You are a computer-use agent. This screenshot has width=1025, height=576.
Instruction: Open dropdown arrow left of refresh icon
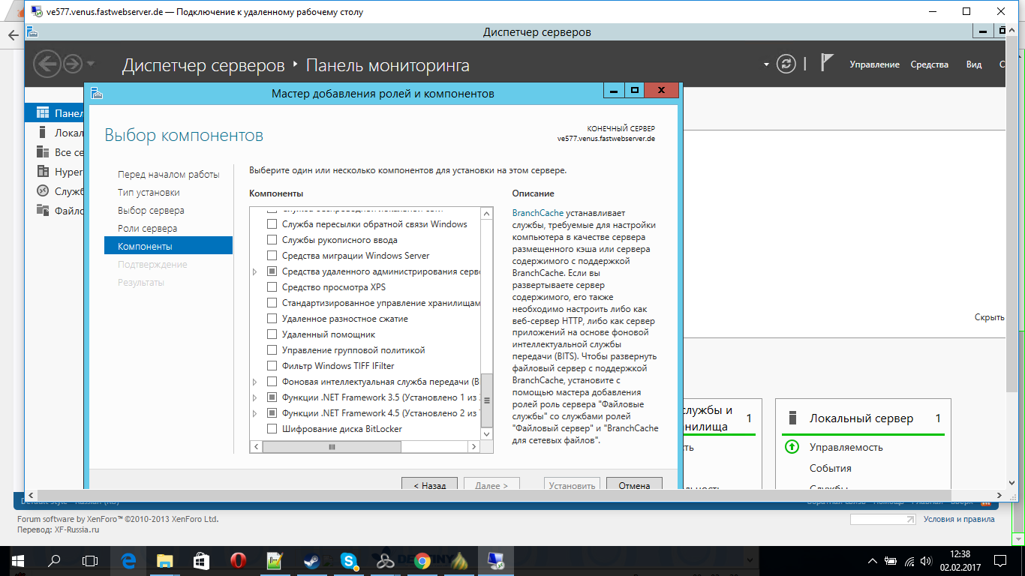click(766, 64)
